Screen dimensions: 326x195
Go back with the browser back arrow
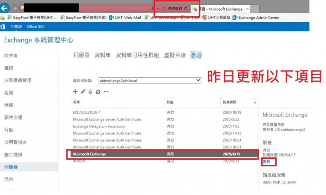pyautogui.click(x=4, y=8)
